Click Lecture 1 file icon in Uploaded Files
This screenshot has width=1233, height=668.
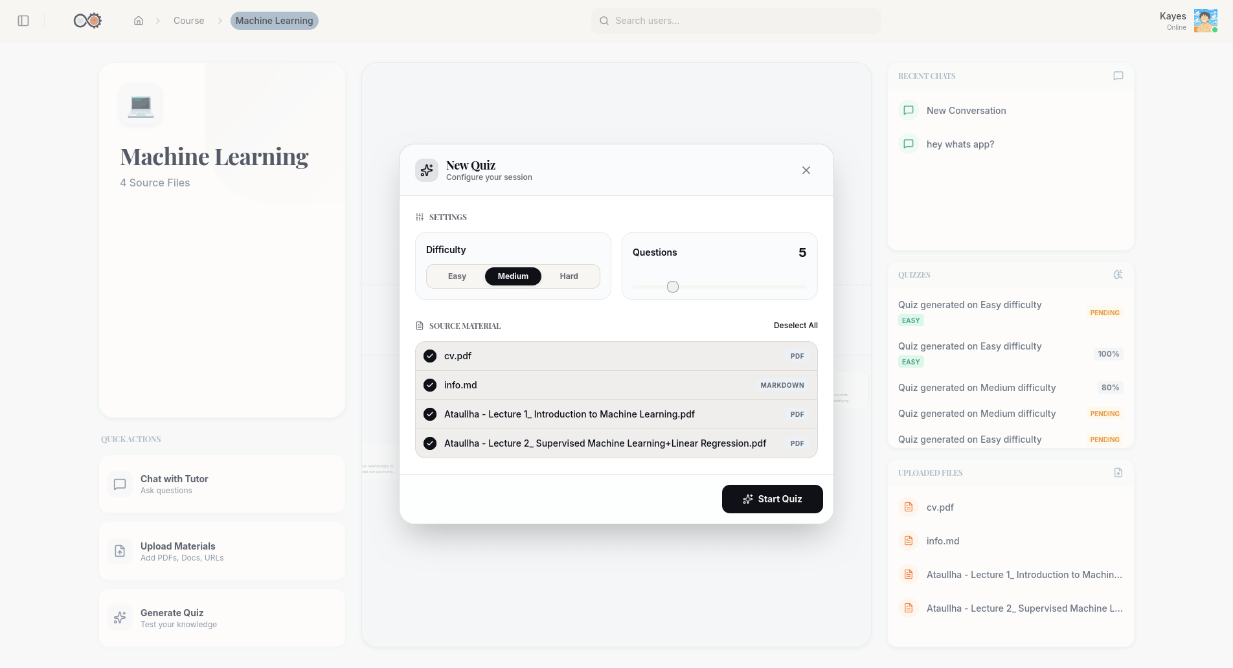coord(909,574)
